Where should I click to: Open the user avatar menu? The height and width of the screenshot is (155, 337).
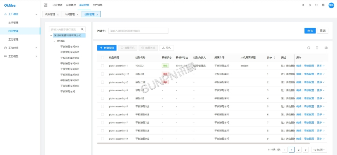tap(331, 5)
